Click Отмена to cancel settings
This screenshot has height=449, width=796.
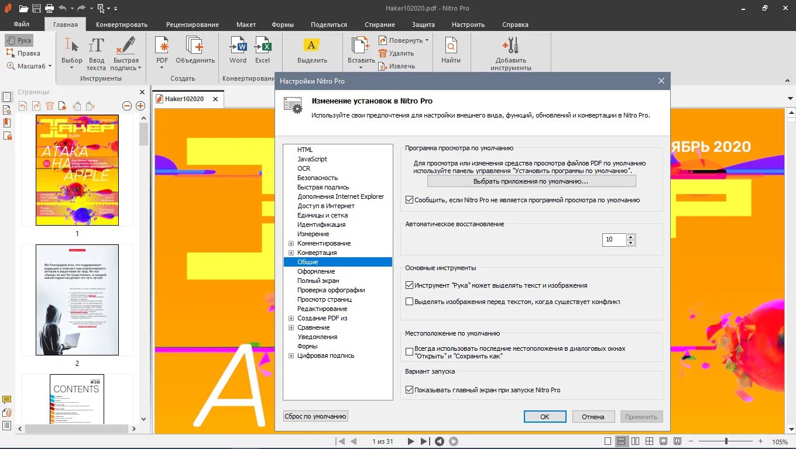tap(593, 417)
